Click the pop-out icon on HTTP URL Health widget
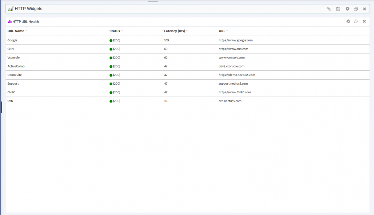 pyautogui.click(x=356, y=21)
